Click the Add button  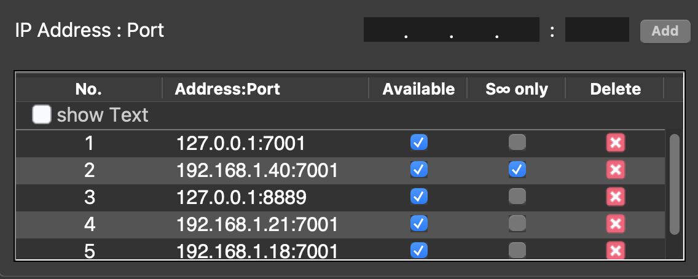coord(665,31)
